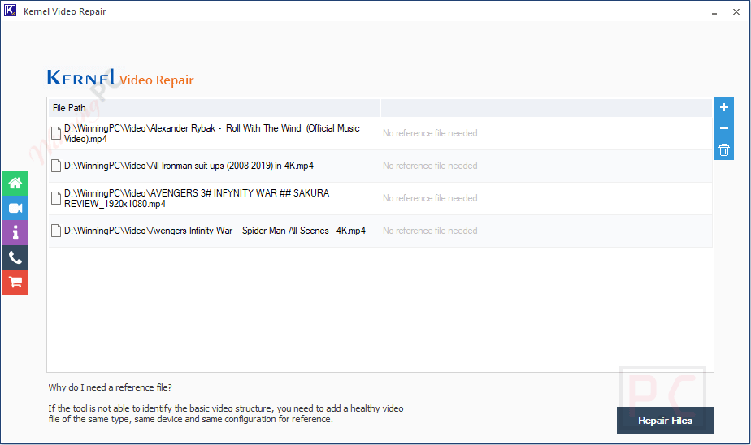Click reference cell for Spider-Man All Scenes file
Screen dimensions: 751x445
tap(546, 231)
